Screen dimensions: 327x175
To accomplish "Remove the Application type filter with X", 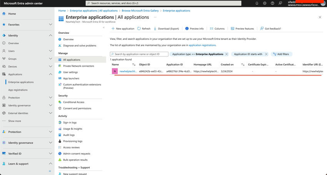I will (227, 54).
